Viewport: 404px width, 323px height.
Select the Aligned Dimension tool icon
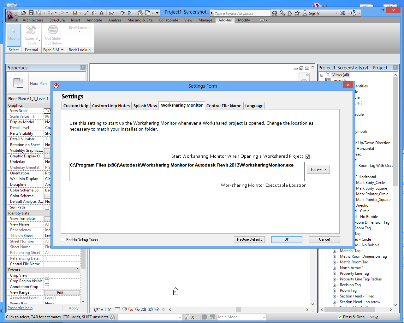86,13
